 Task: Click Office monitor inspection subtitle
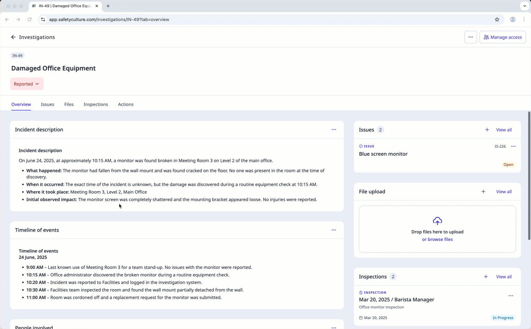381,307
